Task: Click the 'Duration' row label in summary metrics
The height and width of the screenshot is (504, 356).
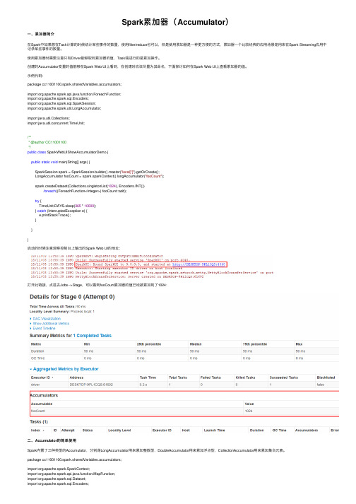Action: click(37, 351)
